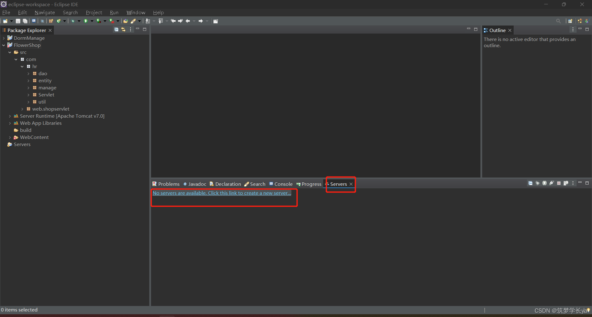
Task: Collapse the src folder node
Action: pyautogui.click(x=10, y=52)
